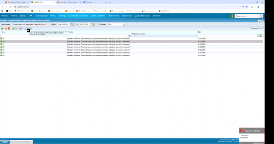This screenshot has height=144, width=274.
Task: Expand the 'Состояние' dropdown arrow
Action: coord(124,25)
